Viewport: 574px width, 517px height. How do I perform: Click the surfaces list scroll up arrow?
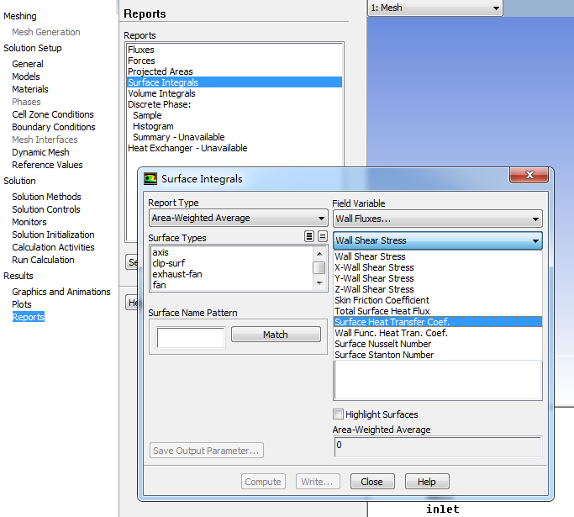pos(319,254)
